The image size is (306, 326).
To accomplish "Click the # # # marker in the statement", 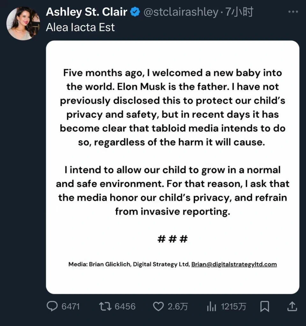I will 173,239.
